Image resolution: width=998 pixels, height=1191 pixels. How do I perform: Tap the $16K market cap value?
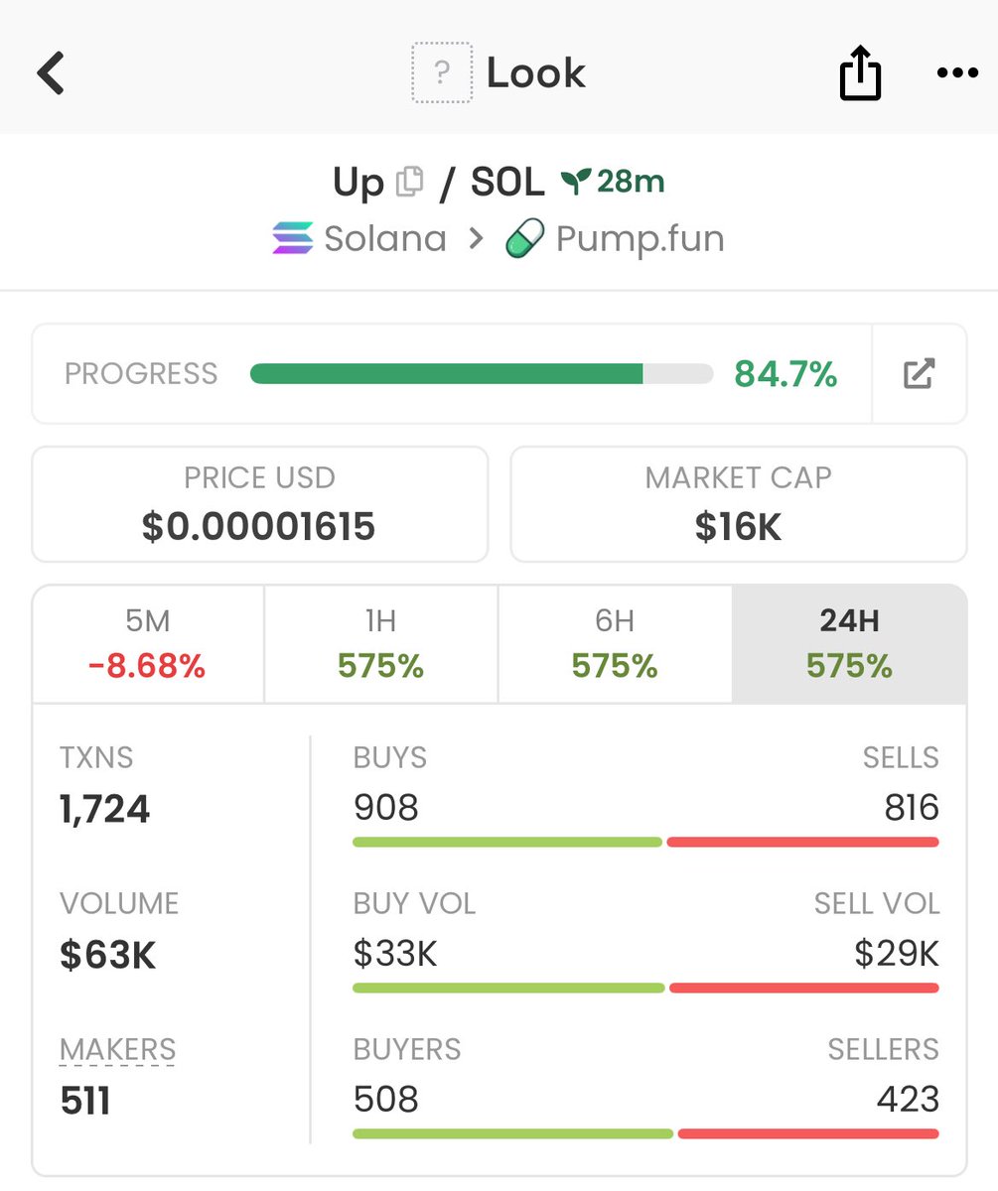coord(738,526)
